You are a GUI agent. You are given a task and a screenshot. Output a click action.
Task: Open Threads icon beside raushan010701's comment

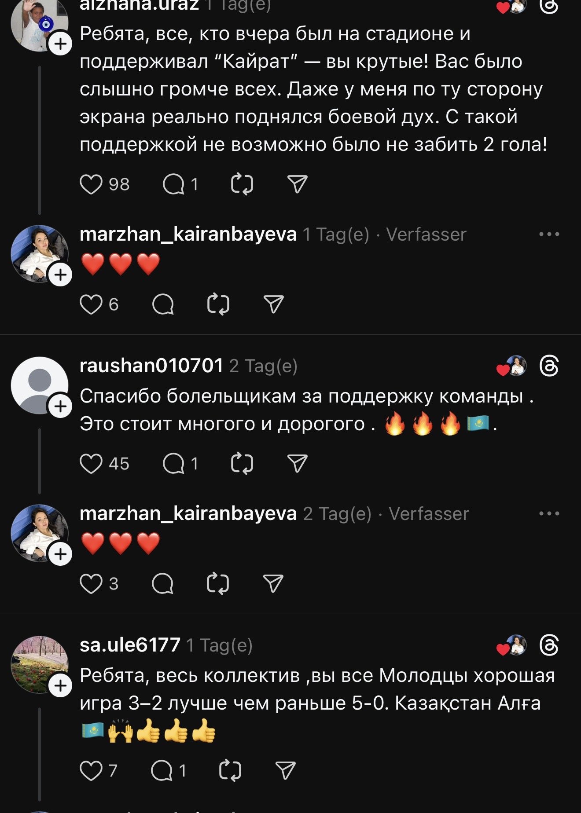[x=549, y=366]
